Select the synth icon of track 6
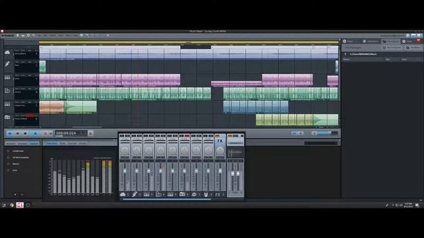This screenshot has height=238, width=424. (x=7, y=117)
